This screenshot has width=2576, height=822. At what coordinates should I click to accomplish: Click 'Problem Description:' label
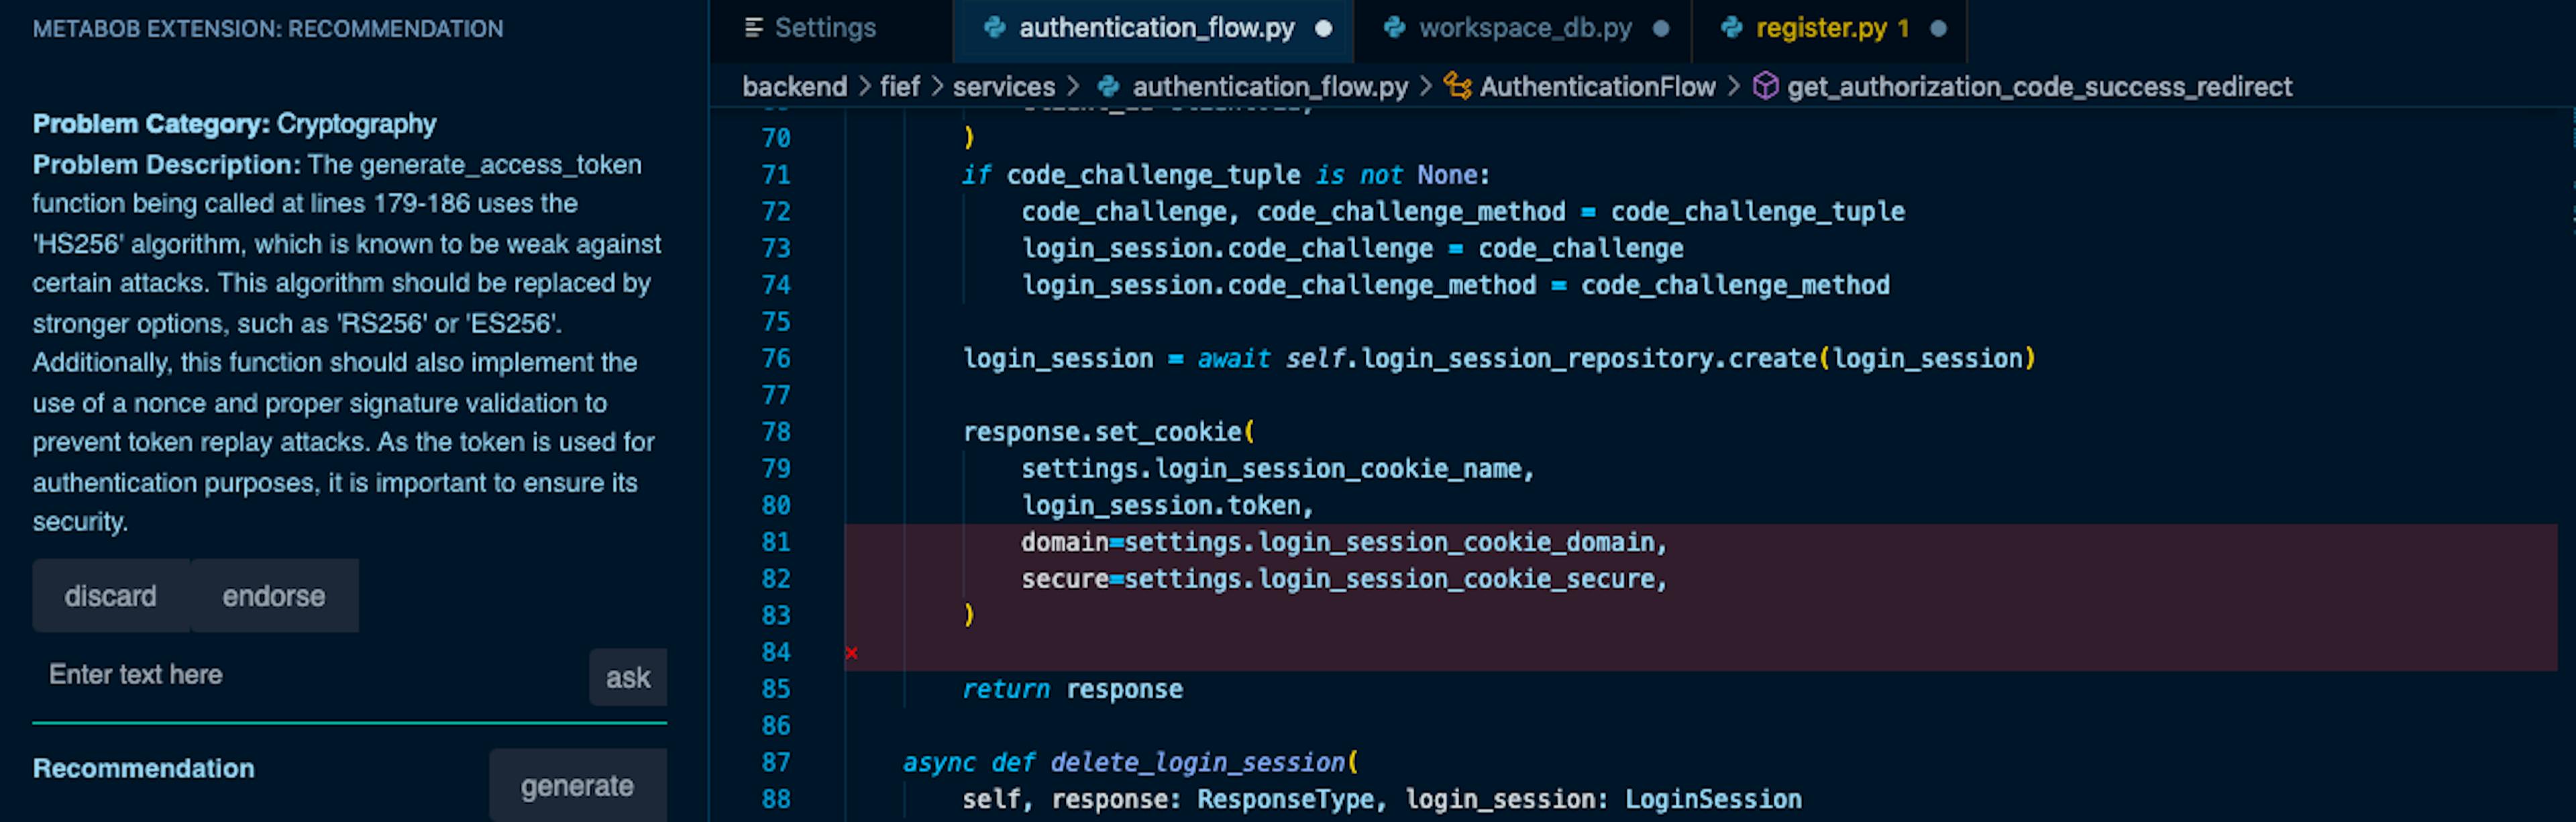(x=166, y=164)
